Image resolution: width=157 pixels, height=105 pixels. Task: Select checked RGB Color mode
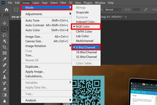[x=86, y=27]
